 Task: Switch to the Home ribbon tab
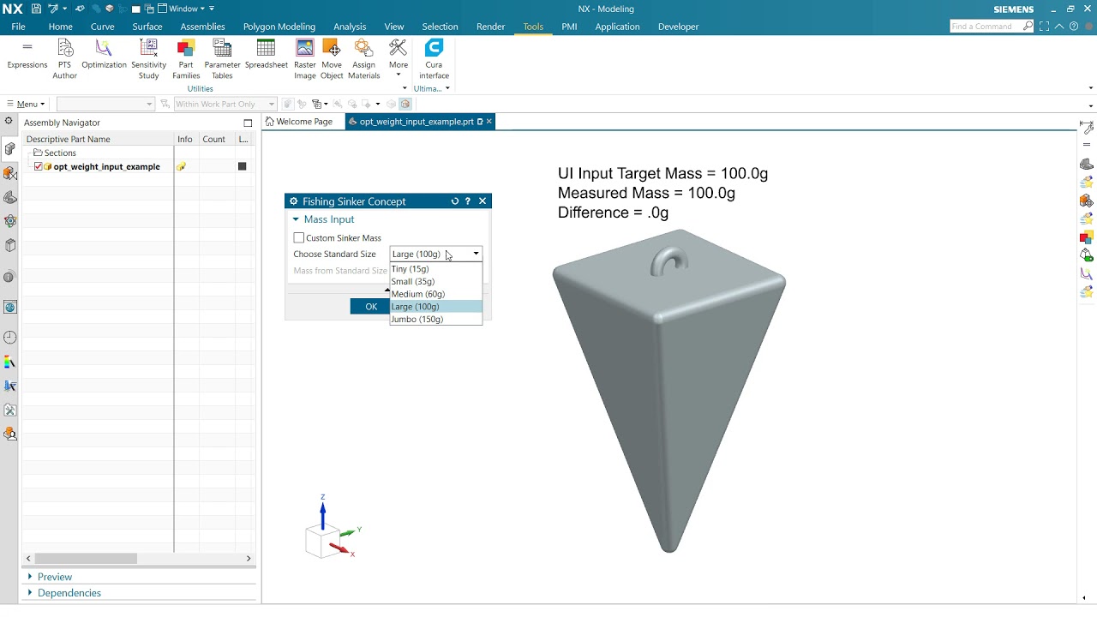pos(60,27)
